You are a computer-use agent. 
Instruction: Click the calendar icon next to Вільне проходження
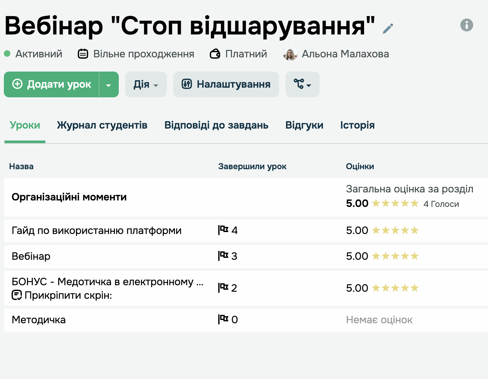(x=83, y=54)
